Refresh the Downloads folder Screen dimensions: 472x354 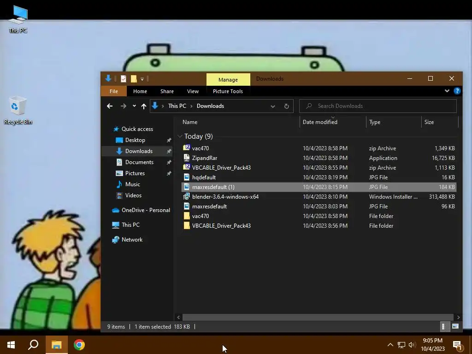pyautogui.click(x=287, y=106)
